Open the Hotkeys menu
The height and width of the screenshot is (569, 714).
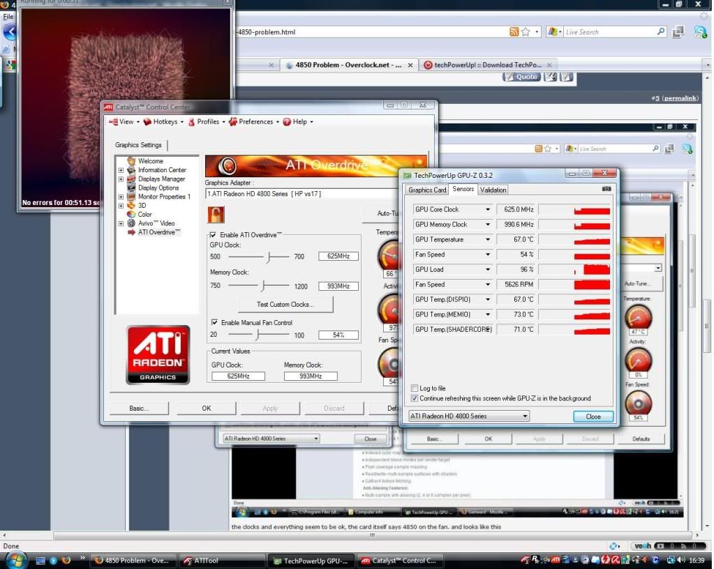pyautogui.click(x=164, y=121)
